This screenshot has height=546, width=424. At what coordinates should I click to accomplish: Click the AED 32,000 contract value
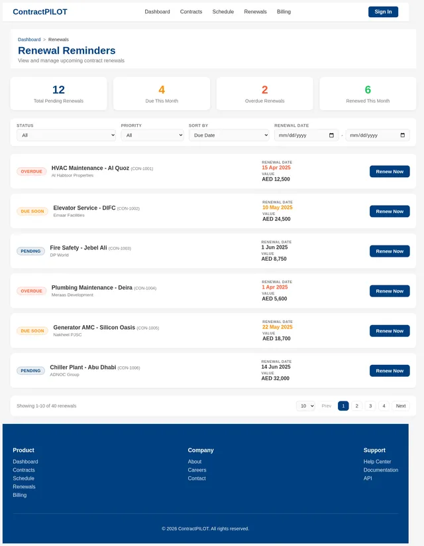(x=275, y=378)
